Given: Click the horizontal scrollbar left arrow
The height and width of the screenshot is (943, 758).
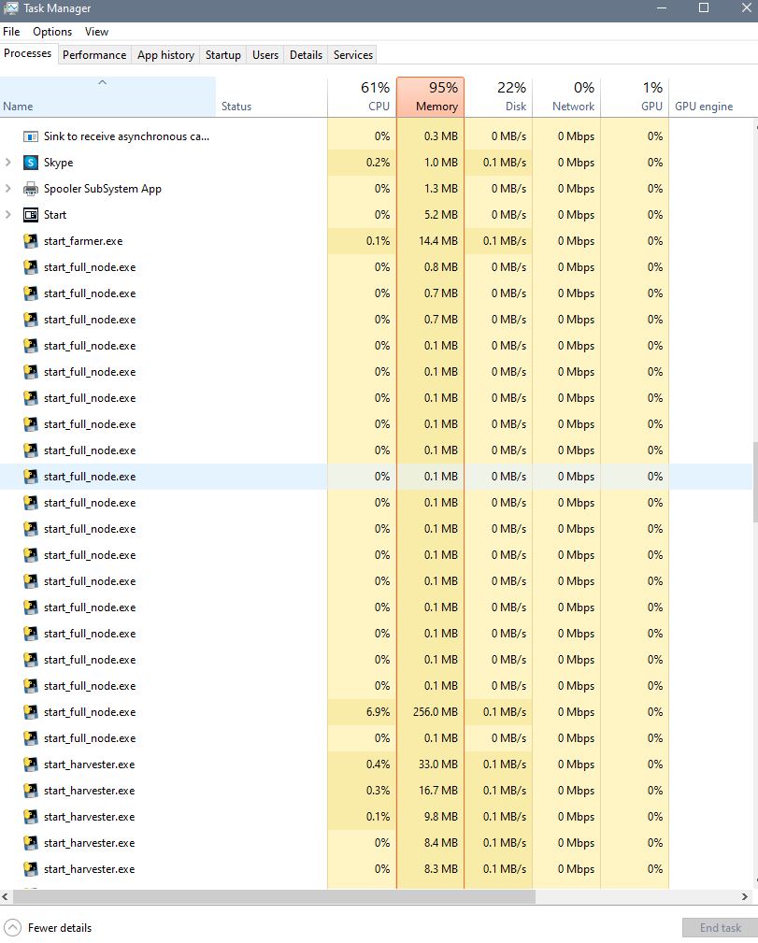Looking at the screenshot, I should point(6,896).
